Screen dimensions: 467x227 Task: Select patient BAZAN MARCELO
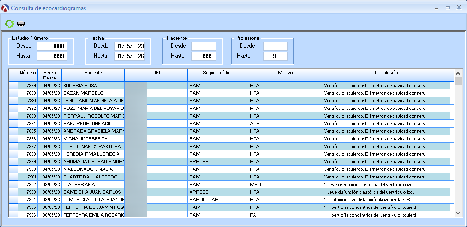[x=83, y=93]
